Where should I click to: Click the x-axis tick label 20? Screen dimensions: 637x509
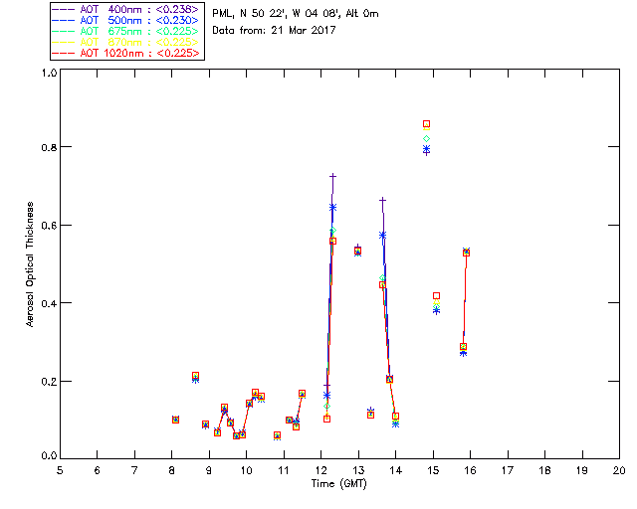pos(619,470)
